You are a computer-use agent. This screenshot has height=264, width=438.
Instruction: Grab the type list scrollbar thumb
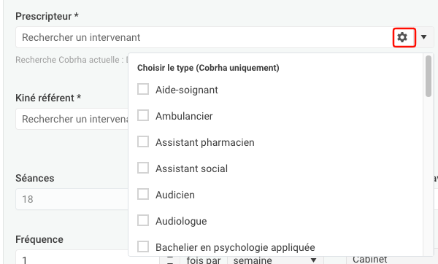[429, 76]
